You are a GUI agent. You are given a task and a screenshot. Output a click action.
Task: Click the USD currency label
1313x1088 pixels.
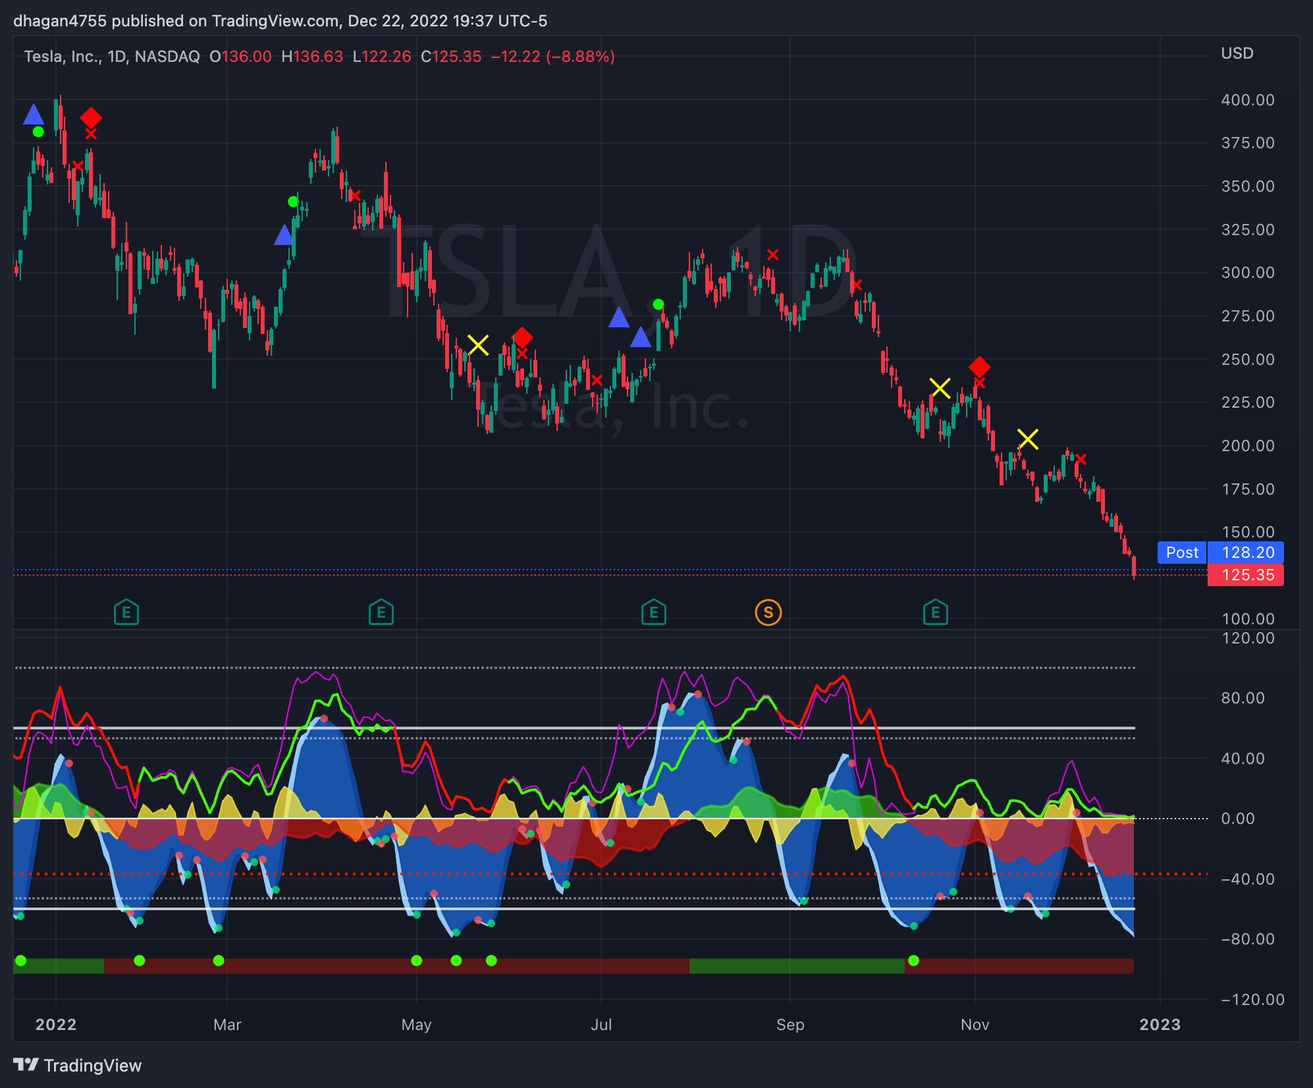coord(1237,53)
